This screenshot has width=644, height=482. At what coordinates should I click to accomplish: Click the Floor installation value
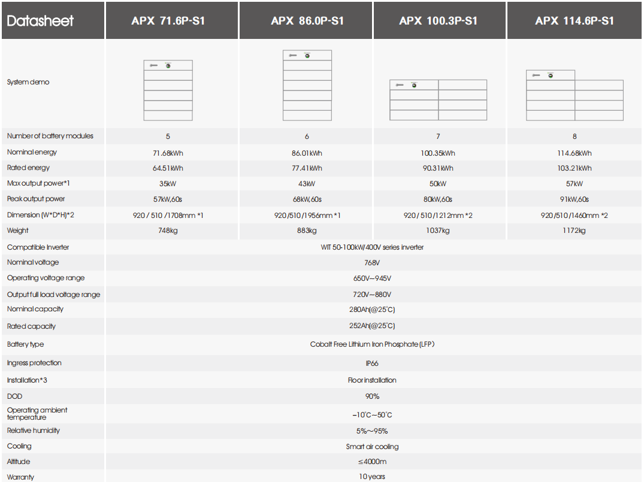pyautogui.click(x=372, y=380)
